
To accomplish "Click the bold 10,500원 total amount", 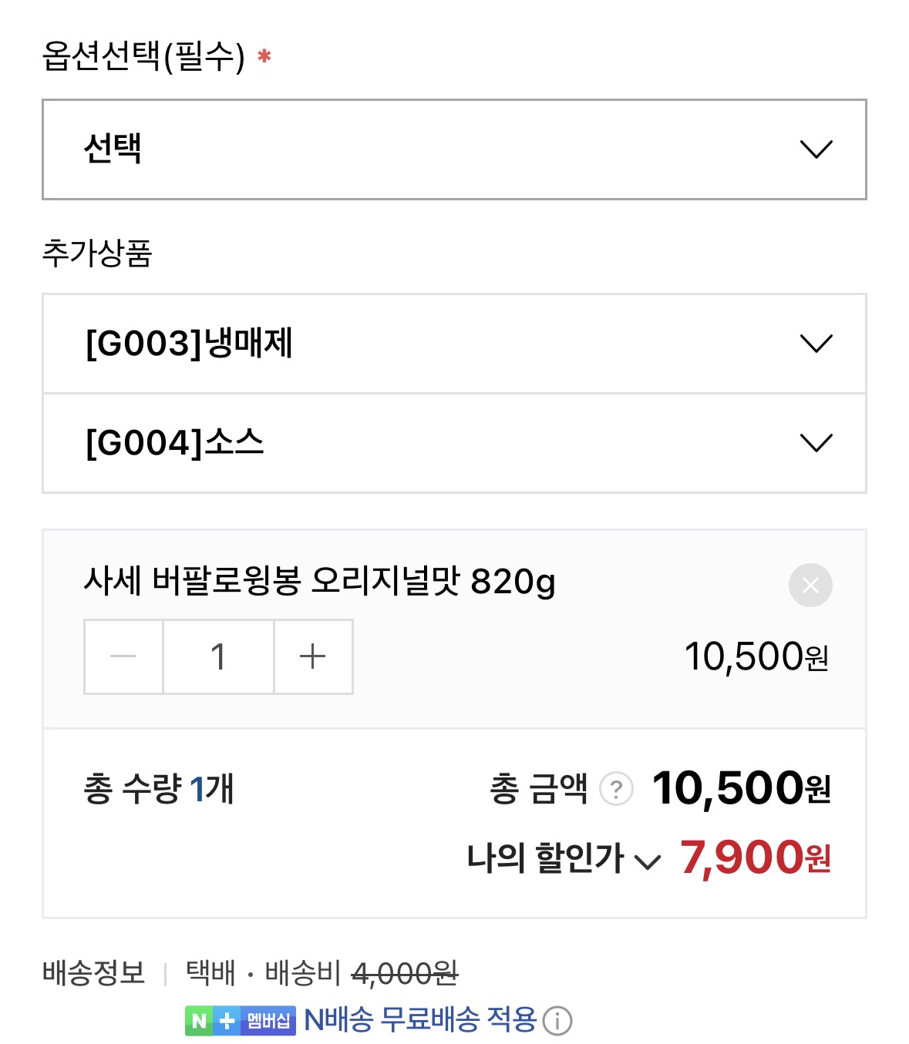I will 741,788.
